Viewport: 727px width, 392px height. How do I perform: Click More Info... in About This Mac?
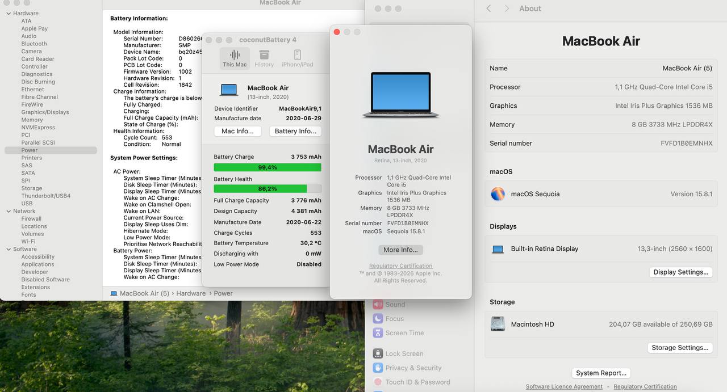[x=400, y=250]
